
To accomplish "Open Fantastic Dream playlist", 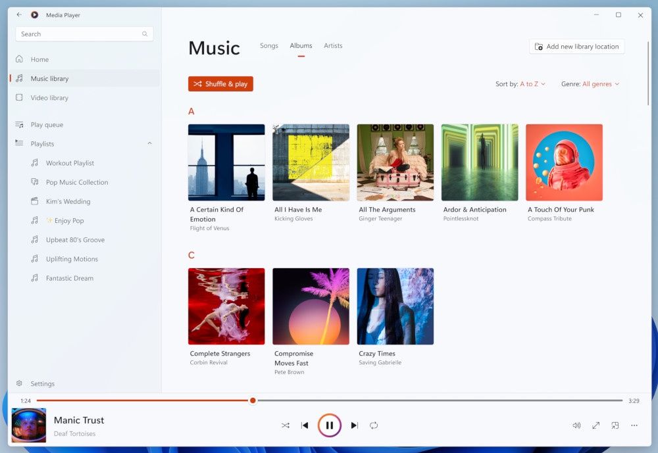I will coord(84,278).
